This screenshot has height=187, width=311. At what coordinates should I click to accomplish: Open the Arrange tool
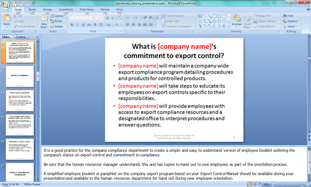pyautogui.click(x=237, y=20)
